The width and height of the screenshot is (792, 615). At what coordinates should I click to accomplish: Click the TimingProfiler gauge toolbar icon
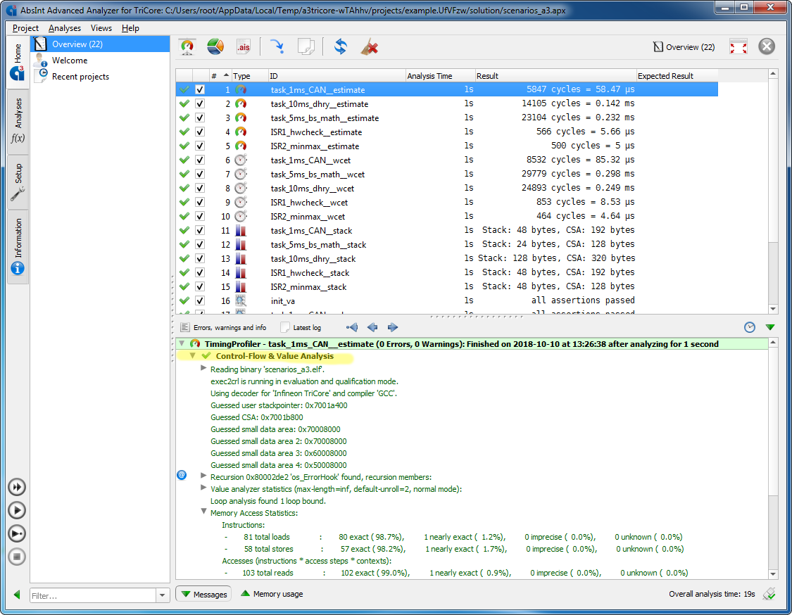pyautogui.click(x=187, y=47)
